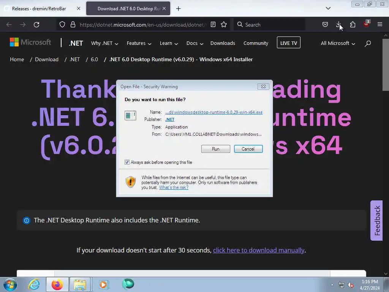Click the Show desktop strip at taskbar end
This screenshot has width=389, height=292.
[386, 285]
